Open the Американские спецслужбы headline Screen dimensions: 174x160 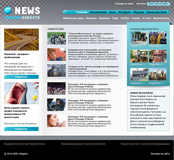point(90,51)
